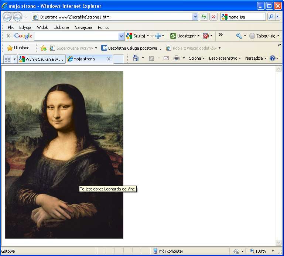Click the RSS feeds icon
Screen dimensions: 284x256
(151, 58)
